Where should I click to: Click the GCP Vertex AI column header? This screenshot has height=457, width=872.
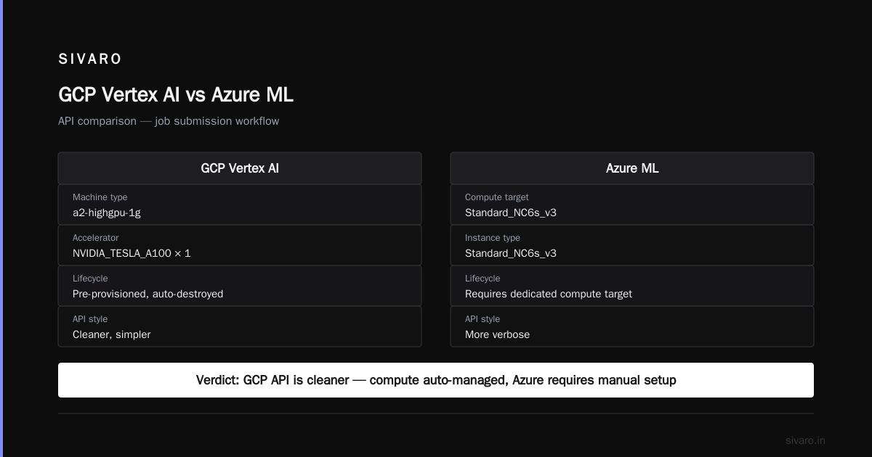tap(240, 168)
